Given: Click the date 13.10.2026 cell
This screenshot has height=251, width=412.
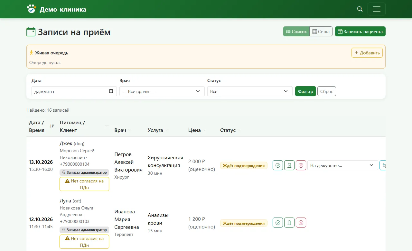Looking at the screenshot, I should click(41, 162).
